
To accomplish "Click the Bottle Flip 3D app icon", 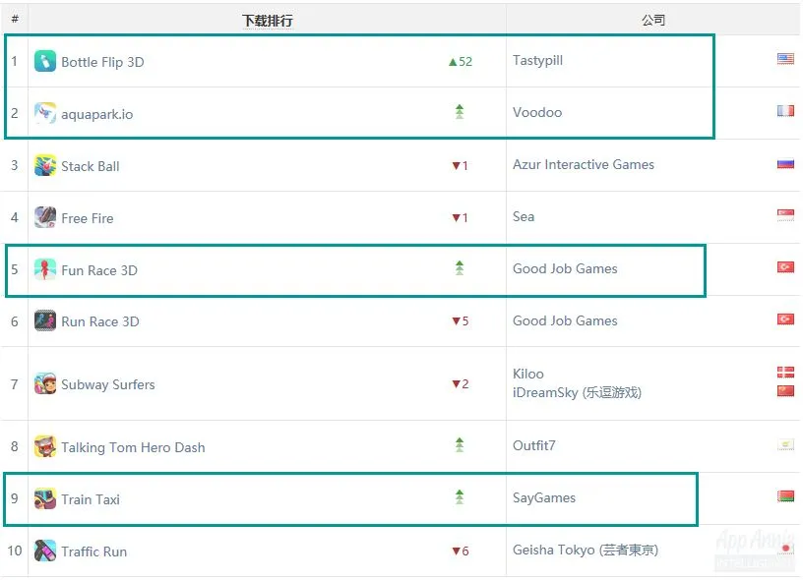I will pyautogui.click(x=45, y=61).
